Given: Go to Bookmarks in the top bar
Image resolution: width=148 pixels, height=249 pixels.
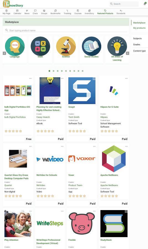Looking at the screenshot, I should point(55,12).
